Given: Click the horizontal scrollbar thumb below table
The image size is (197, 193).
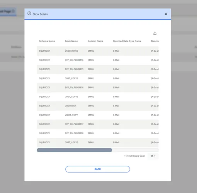Looking at the screenshot, I should point(75,150).
